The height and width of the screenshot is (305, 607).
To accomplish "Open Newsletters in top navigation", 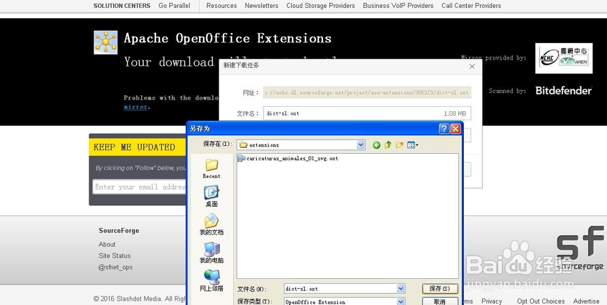I will tap(261, 6).
